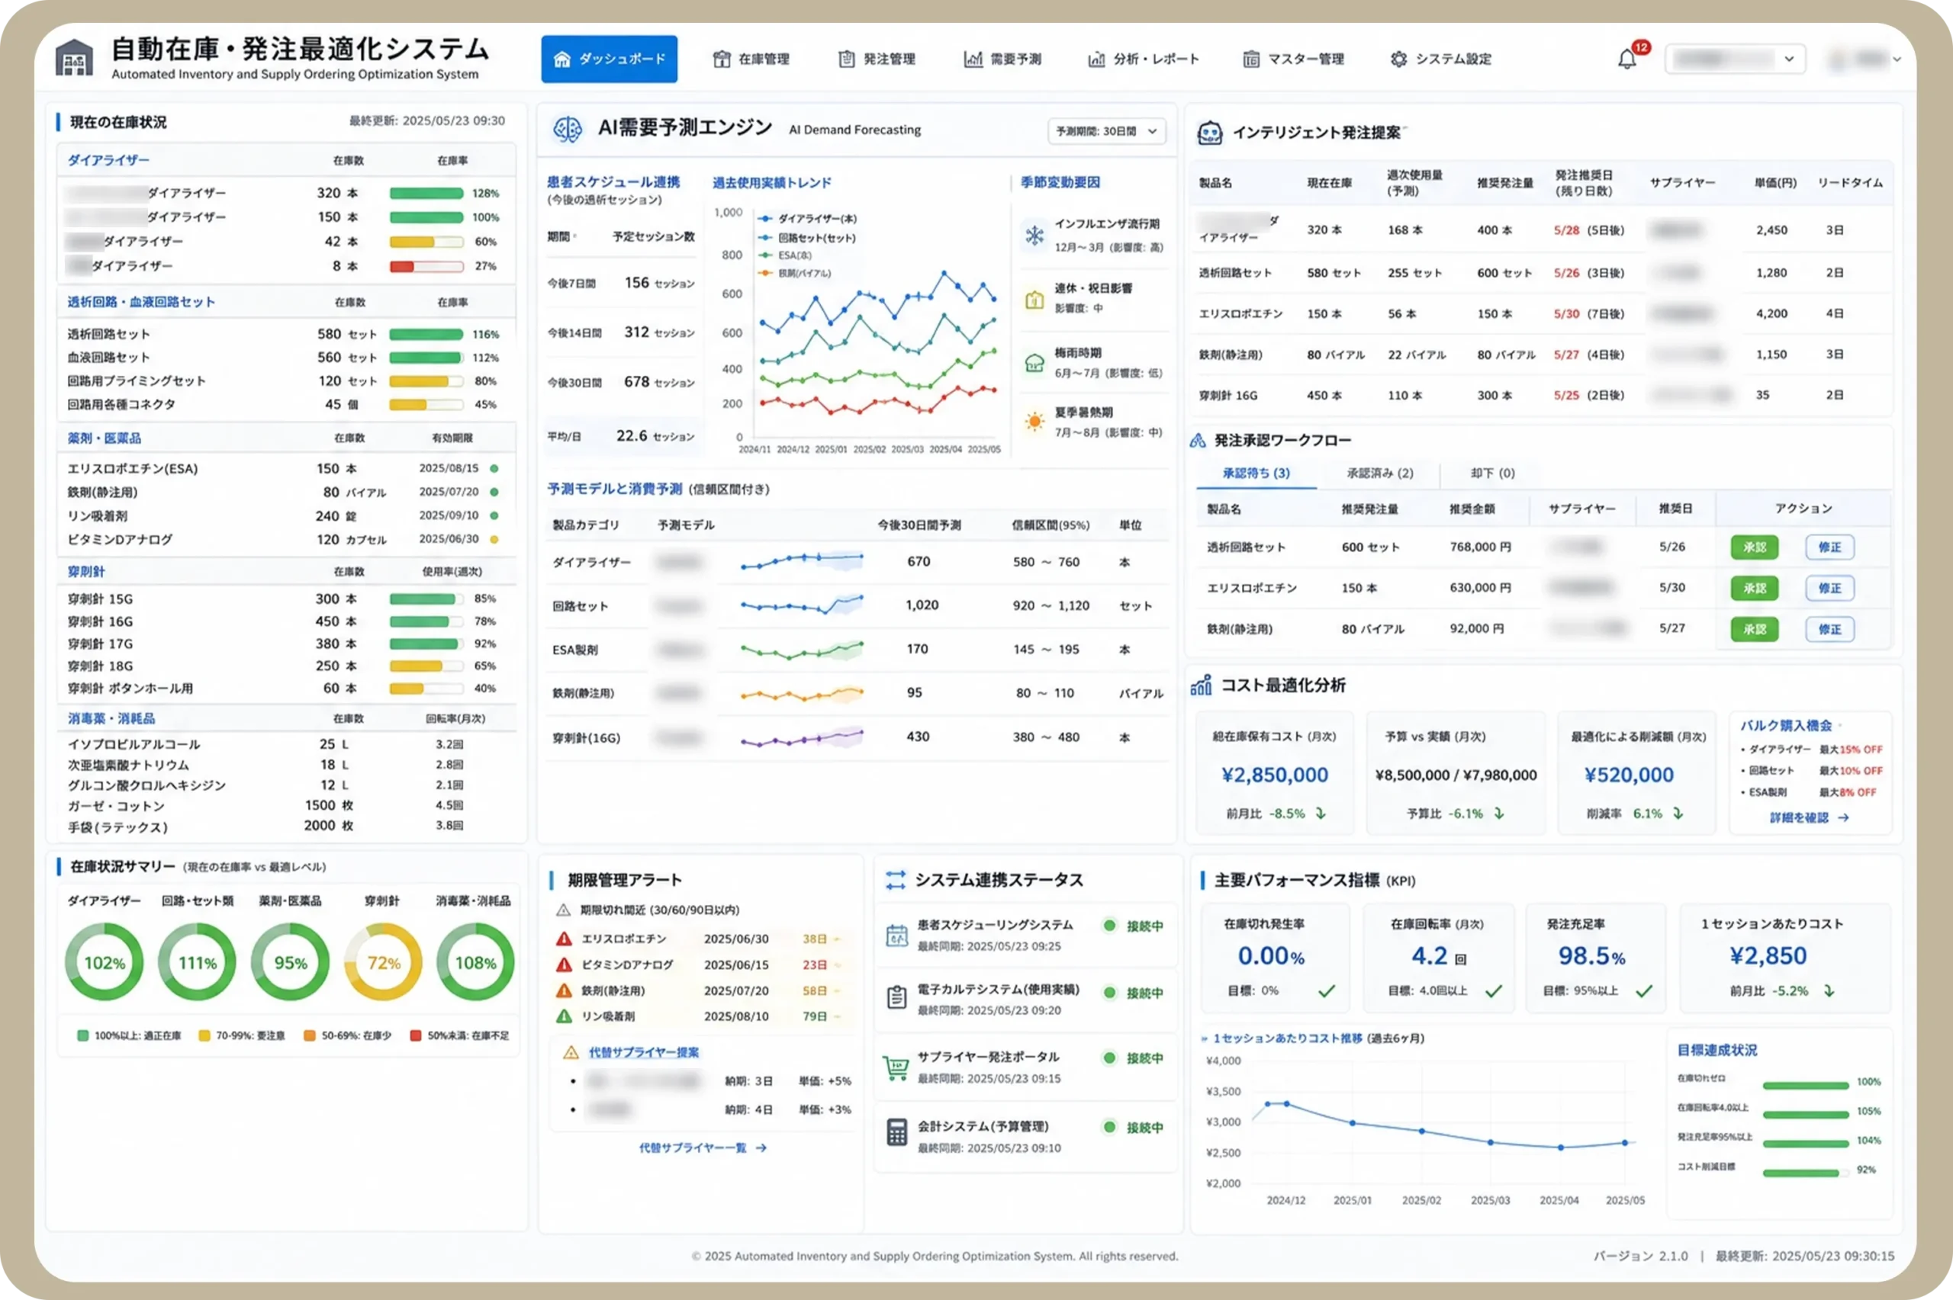Viewport: 1953px width, 1300px height.
Task: Click 修正 for the 透析回路セット order
Action: [1829, 547]
